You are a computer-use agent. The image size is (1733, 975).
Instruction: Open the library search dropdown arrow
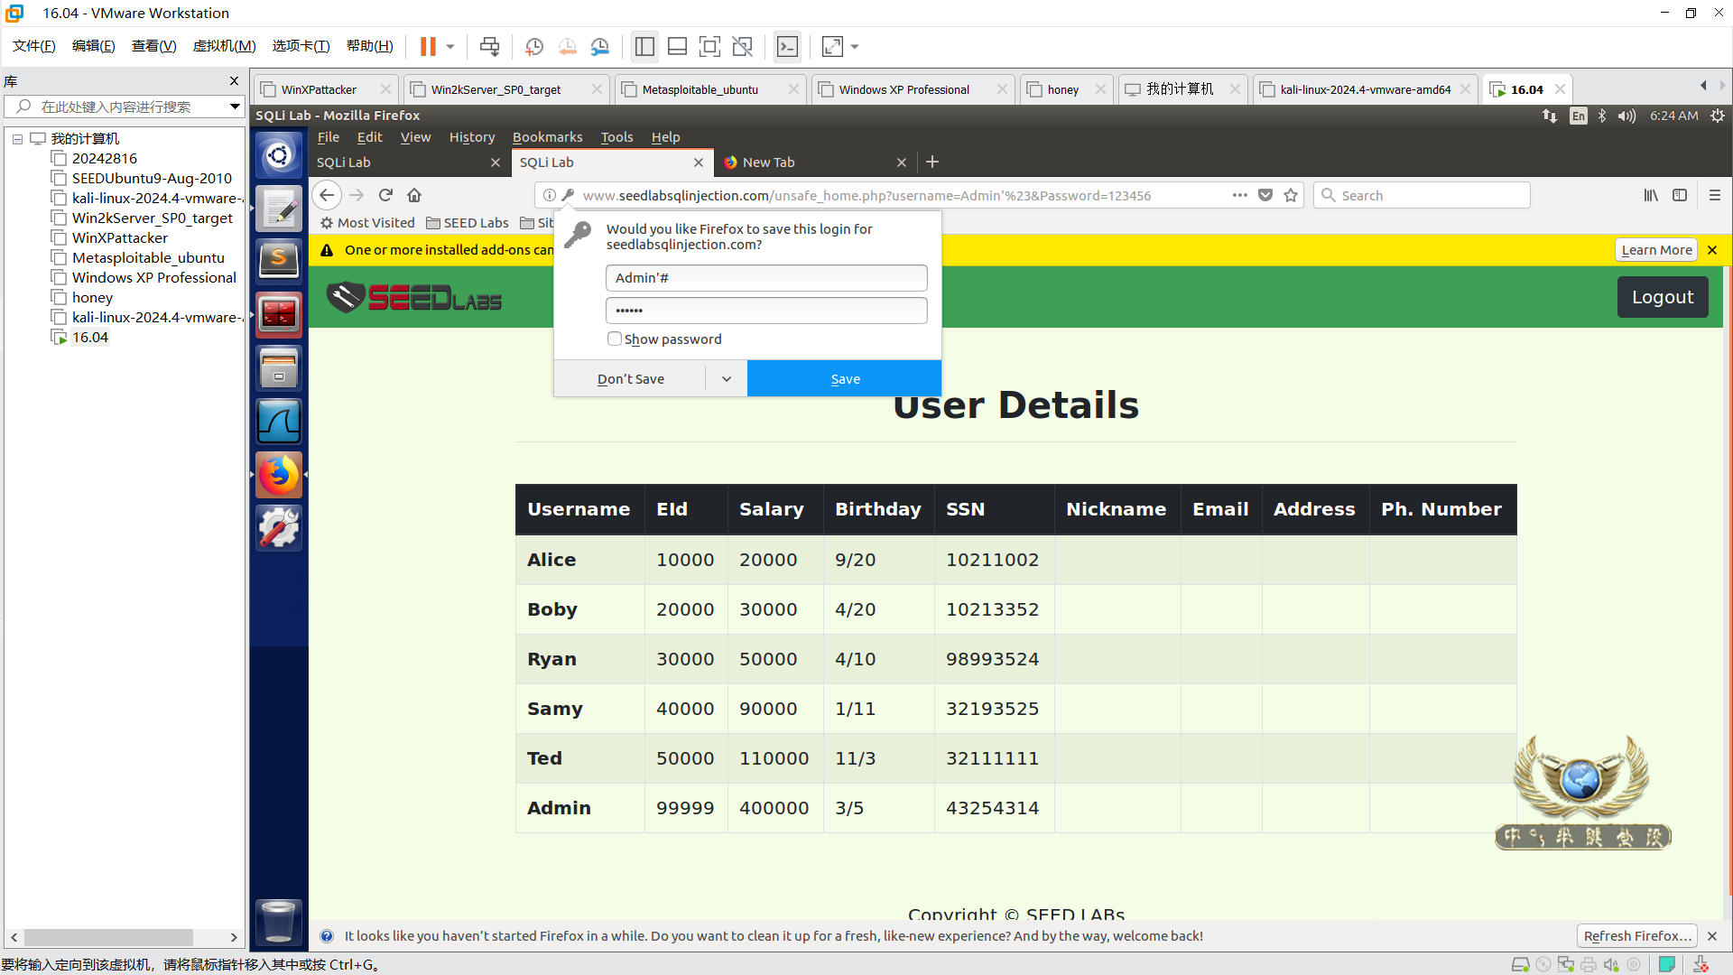coord(235,107)
